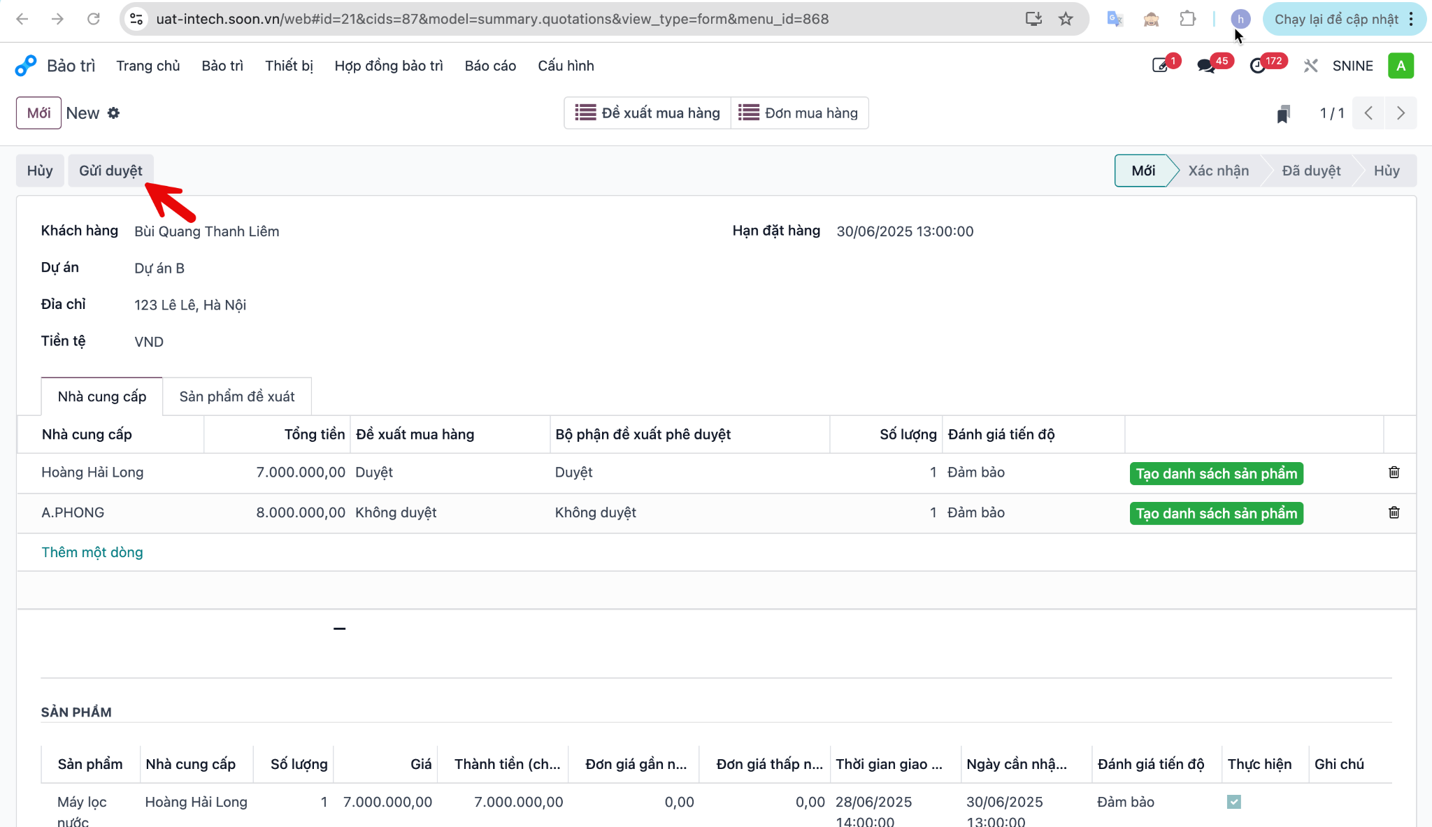
Task: Delete the A.PHONG supplier row
Action: (1394, 512)
